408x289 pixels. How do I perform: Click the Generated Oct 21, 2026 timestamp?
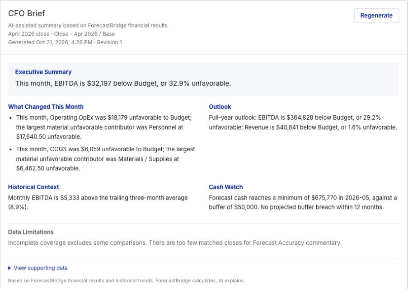[65, 42]
